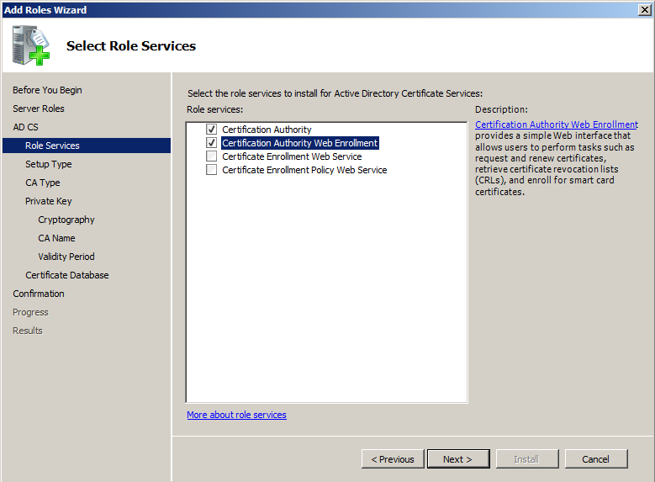Go to Before You Begin step
This screenshot has height=482, width=655.
pos(47,90)
